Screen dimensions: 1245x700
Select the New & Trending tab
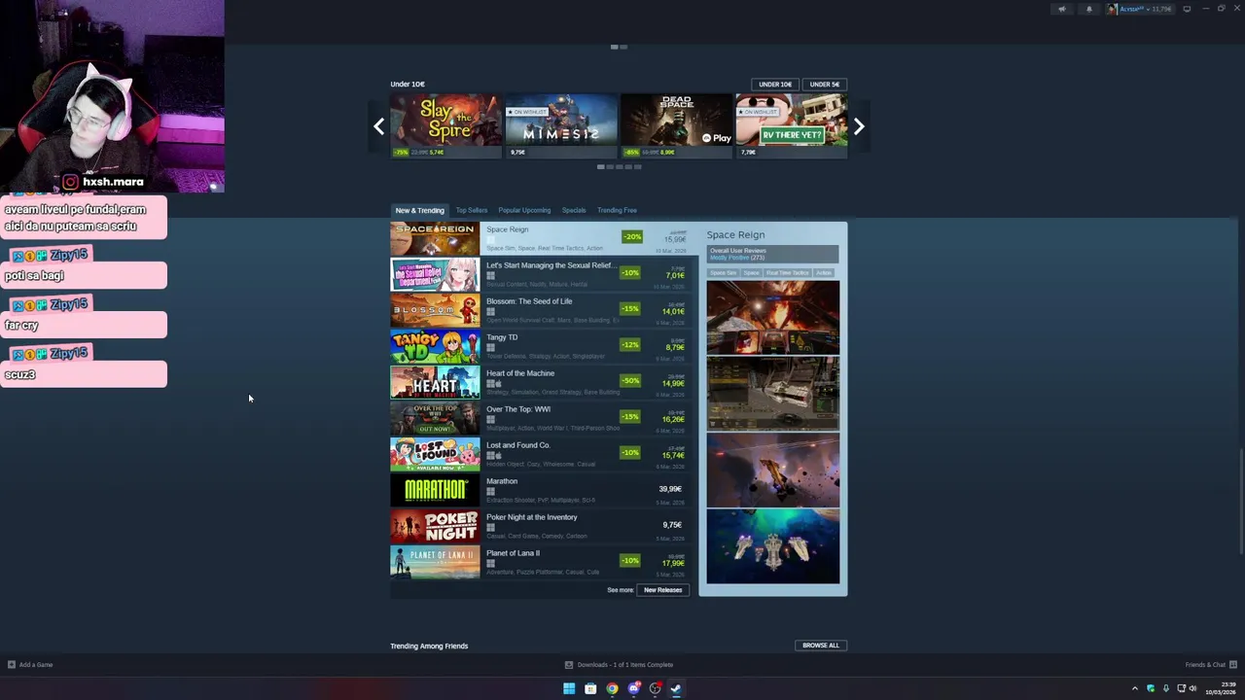419,210
